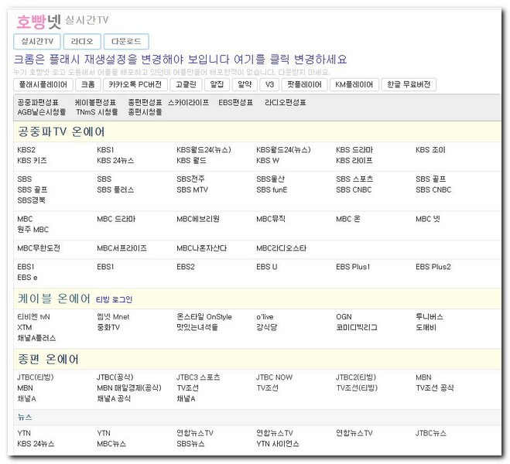Open the 티비엔 tvN channel
Viewport: 510px width, 464px height.
coord(34,317)
